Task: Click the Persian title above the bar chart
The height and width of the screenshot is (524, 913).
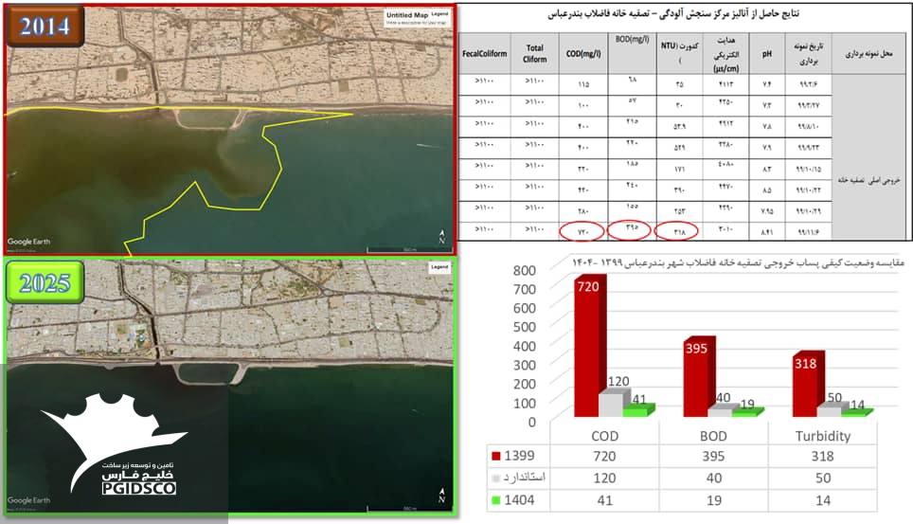Action: (x=738, y=262)
